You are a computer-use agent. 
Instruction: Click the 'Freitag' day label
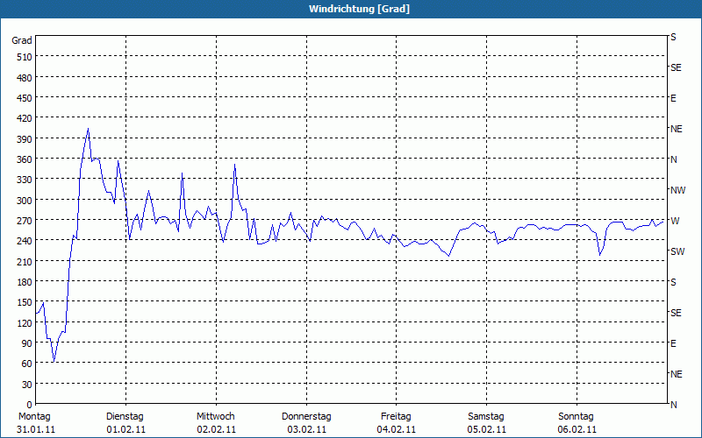pos(396,417)
